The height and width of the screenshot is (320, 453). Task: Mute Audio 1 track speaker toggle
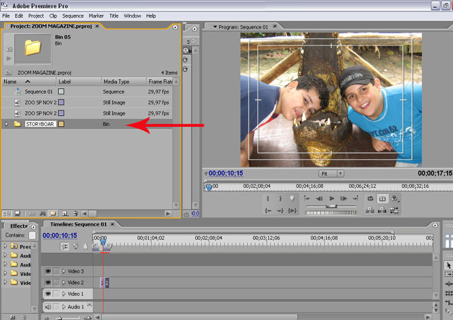(x=48, y=307)
